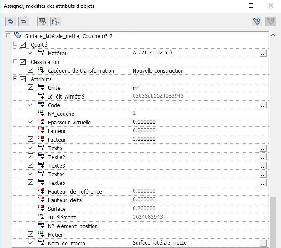Screen dimensions: 281x248
Task: Click the Text icon beside Nom_de_macro
Action: coord(41,243)
